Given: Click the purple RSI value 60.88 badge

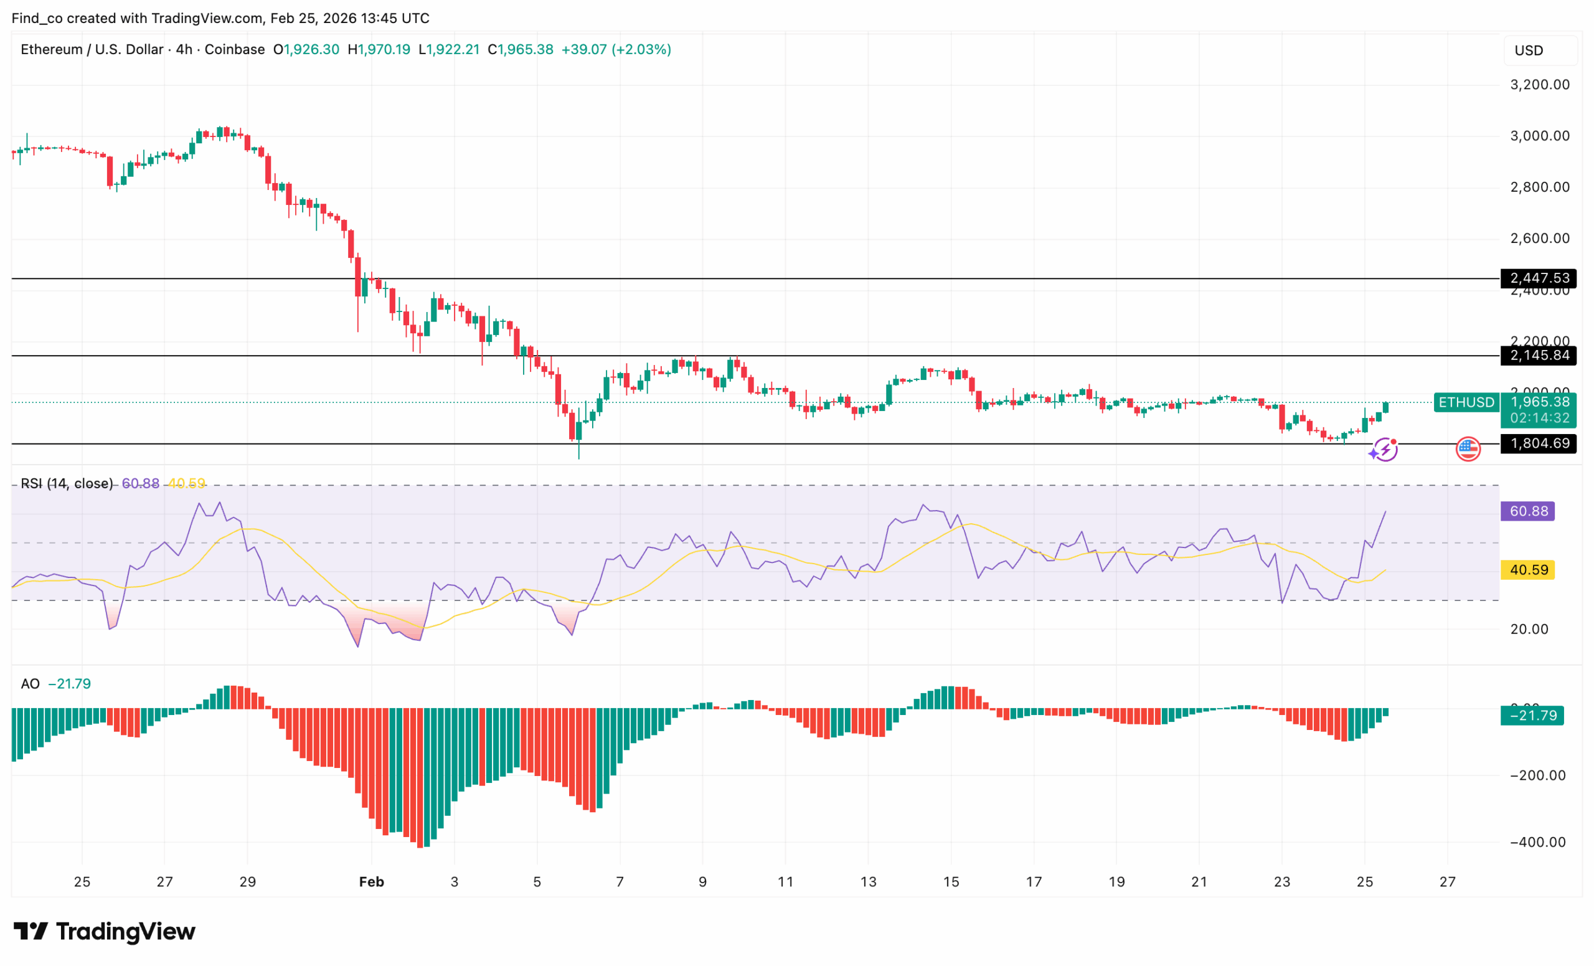Looking at the screenshot, I should coord(1527,511).
